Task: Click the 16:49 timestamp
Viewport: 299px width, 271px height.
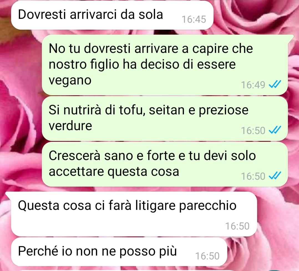Action: (253, 85)
